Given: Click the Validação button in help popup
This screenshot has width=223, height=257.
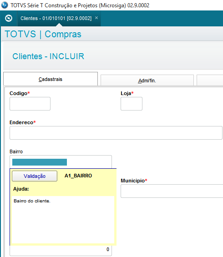Looking at the screenshot, I should coord(35,176).
